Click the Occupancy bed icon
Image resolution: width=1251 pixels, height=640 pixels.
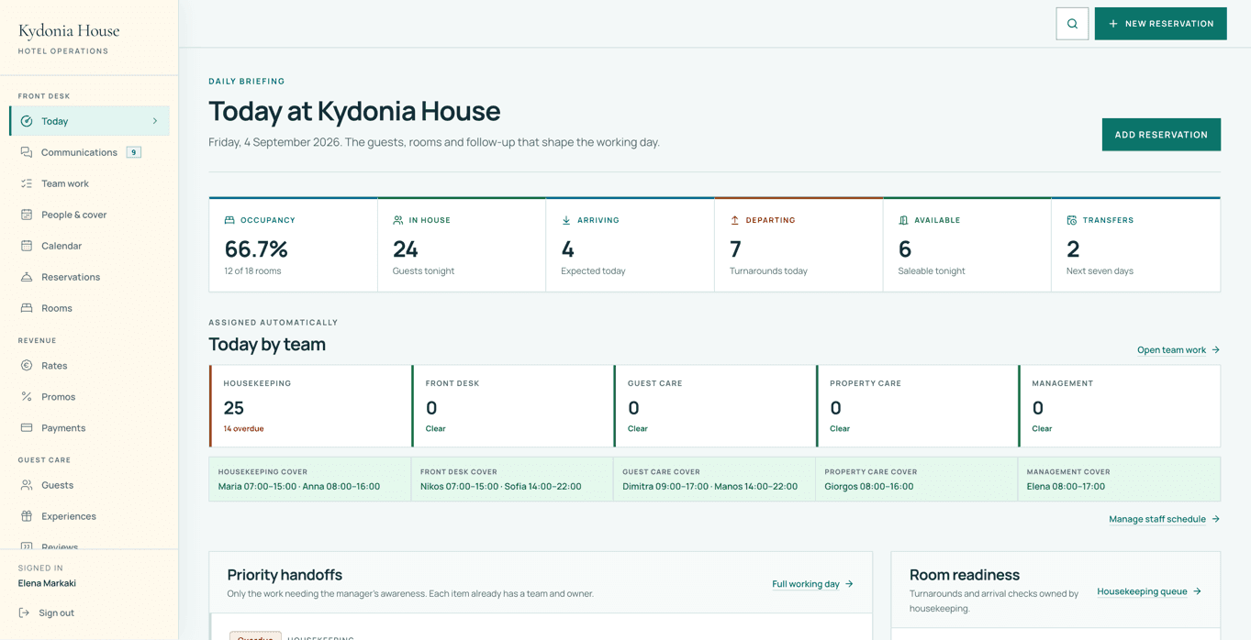(229, 220)
